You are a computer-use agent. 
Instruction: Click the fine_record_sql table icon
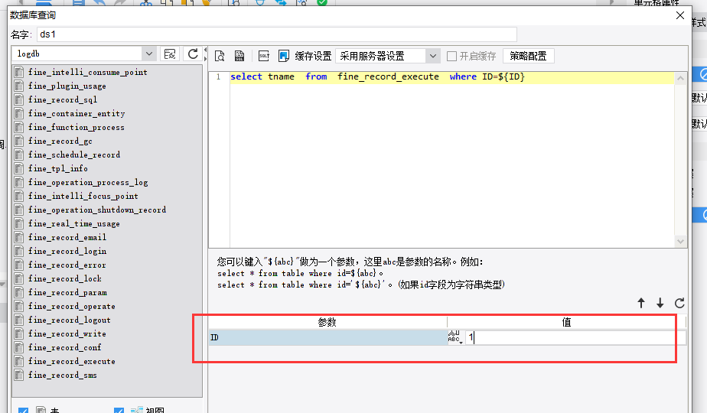[19, 99]
